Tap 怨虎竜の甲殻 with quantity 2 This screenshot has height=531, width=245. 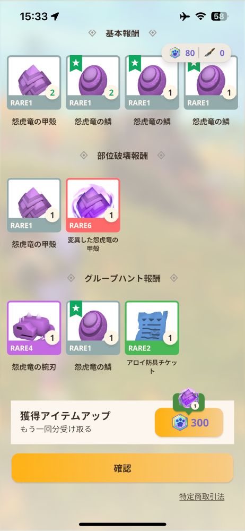pyautogui.click(x=34, y=83)
